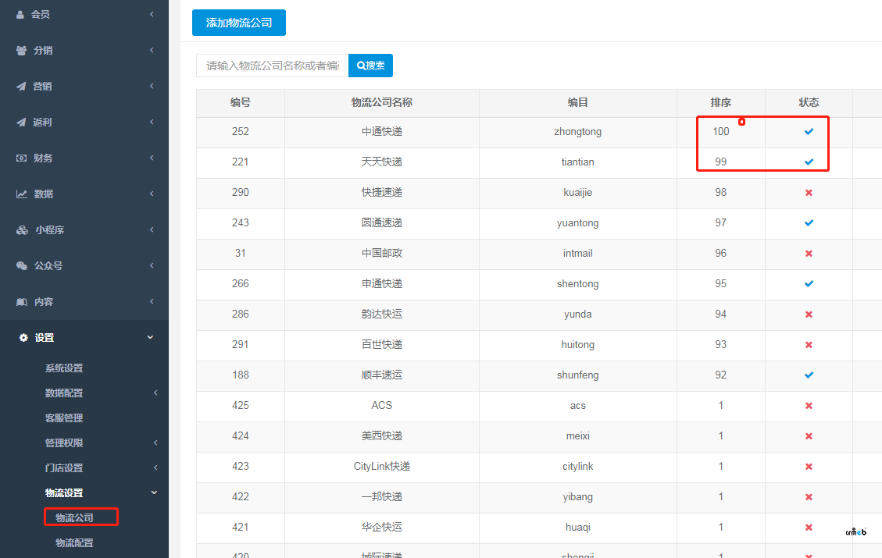The image size is (882, 558).
Task: Expand the 门店设置 submenu arrow
Action: click(155, 467)
